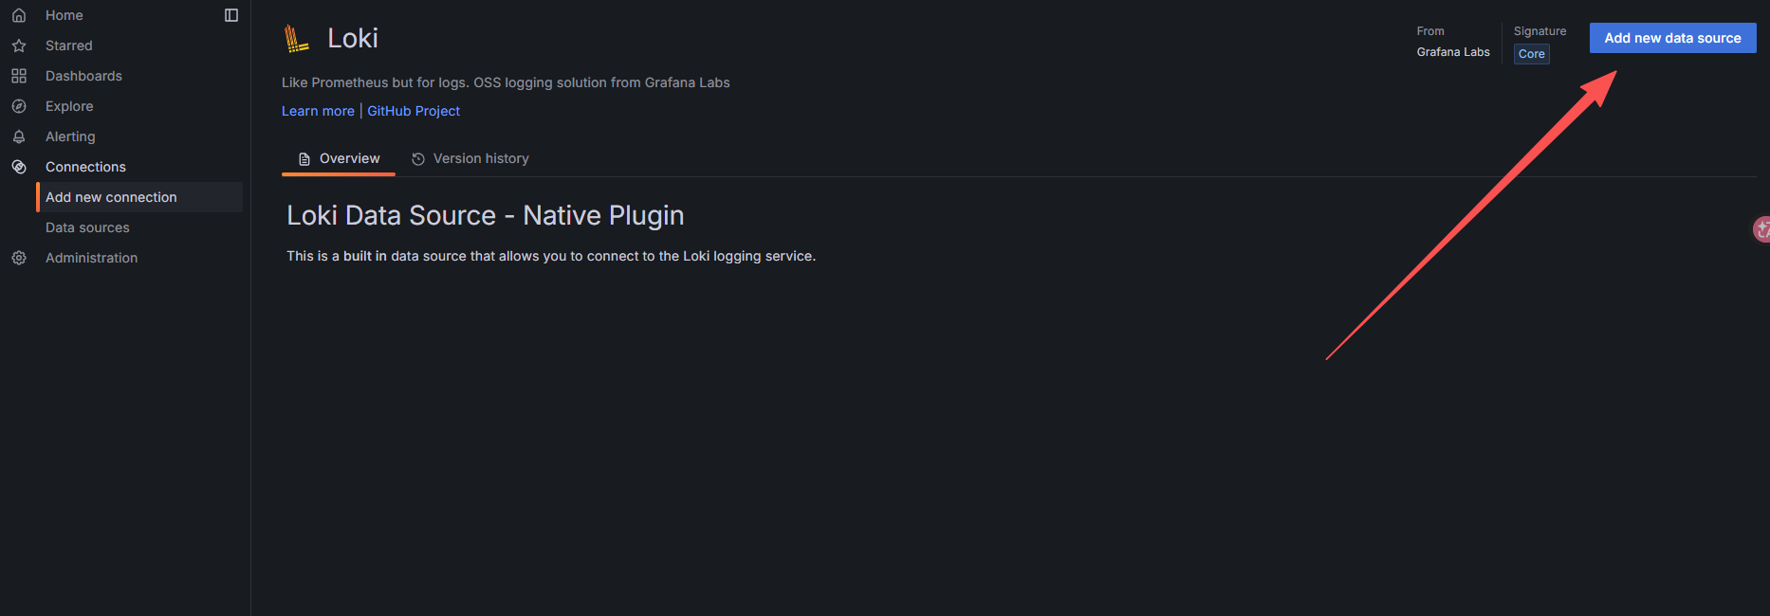Image resolution: width=1770 pixels, height=616 pixels.
Task: Open the Dashboards grid icon
Action: tap(19, 76)
